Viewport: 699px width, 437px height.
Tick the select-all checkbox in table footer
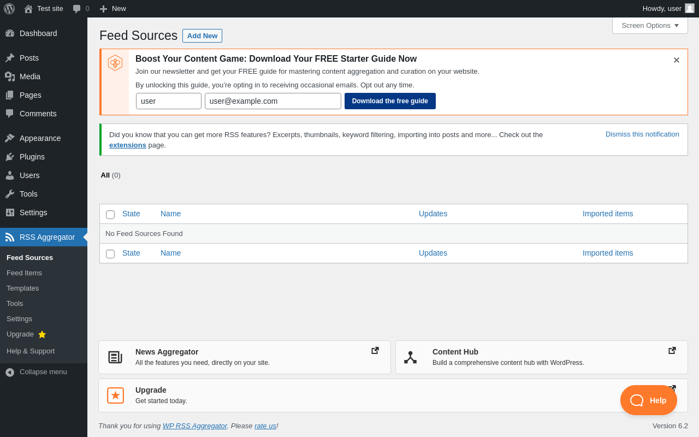[110, 254]
